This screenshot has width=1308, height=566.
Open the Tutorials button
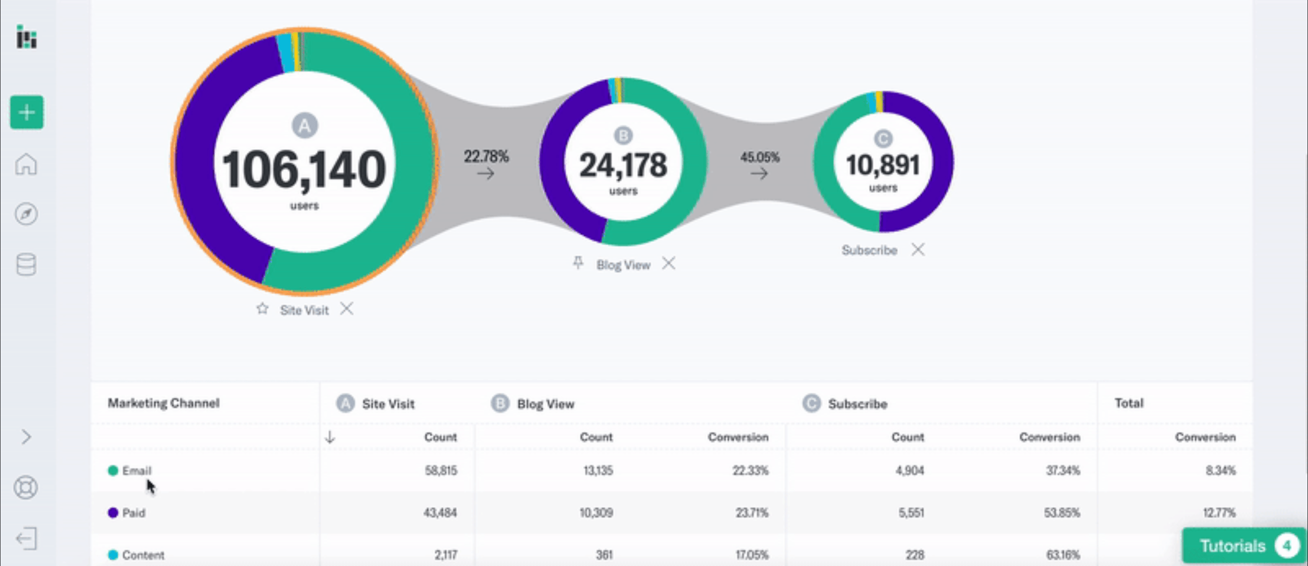[1245, 546]
